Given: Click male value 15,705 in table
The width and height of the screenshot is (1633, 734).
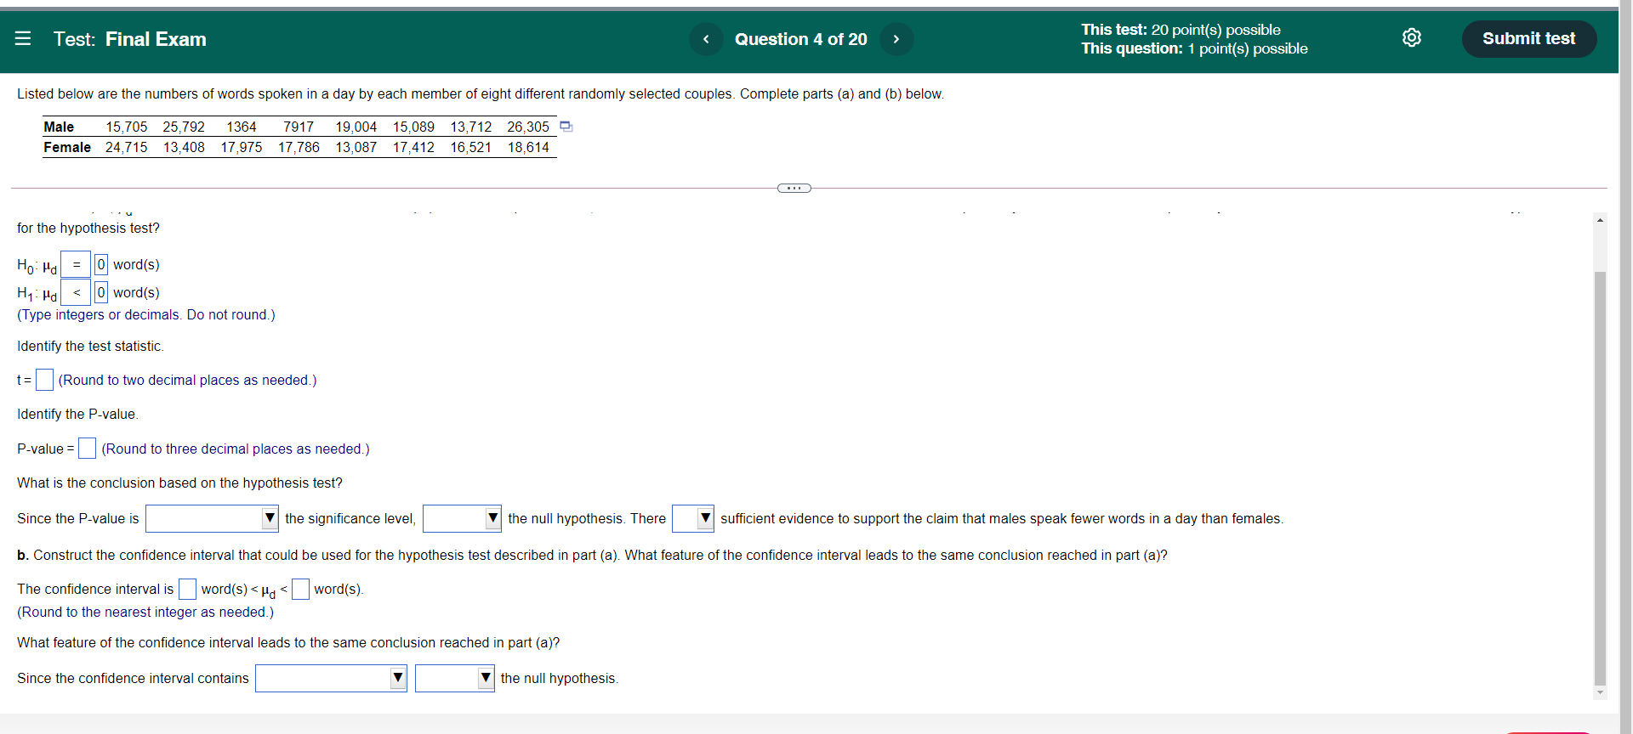Looking at the screenshot, I should coord(126,127).
